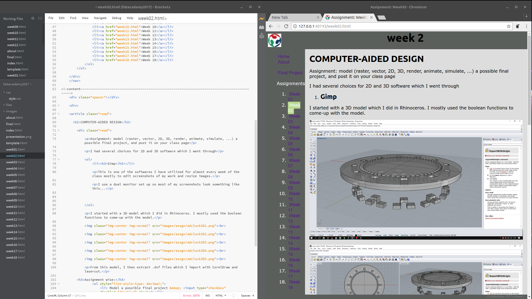Click the extension icon beside bookmark star
This screenshot has width=532, height=299.
518,26
